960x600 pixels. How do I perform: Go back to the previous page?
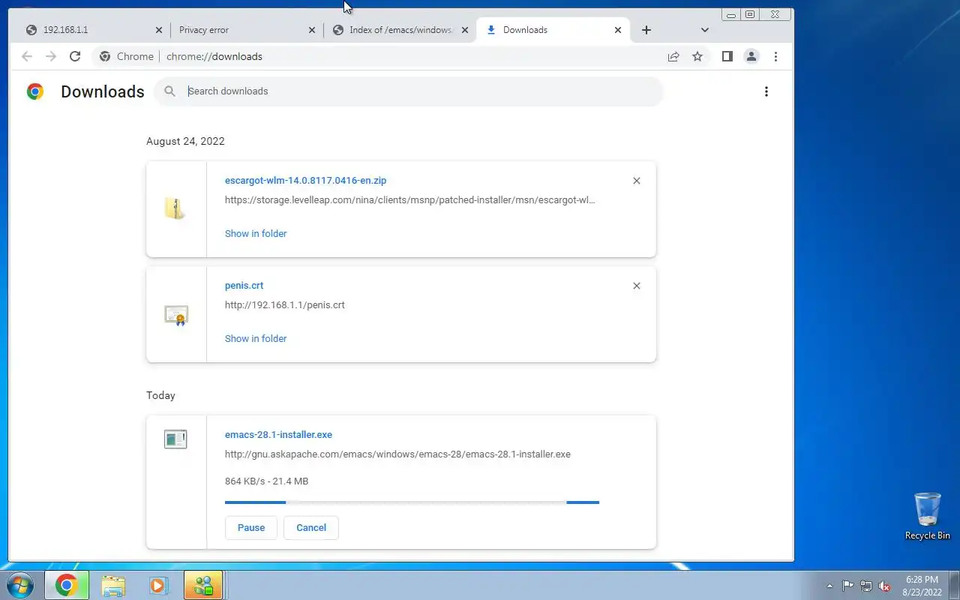pyautogui.click(x=27, y=56)
